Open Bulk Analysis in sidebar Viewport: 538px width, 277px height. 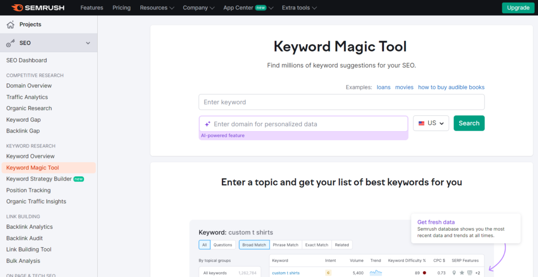[x=23, y=261]
